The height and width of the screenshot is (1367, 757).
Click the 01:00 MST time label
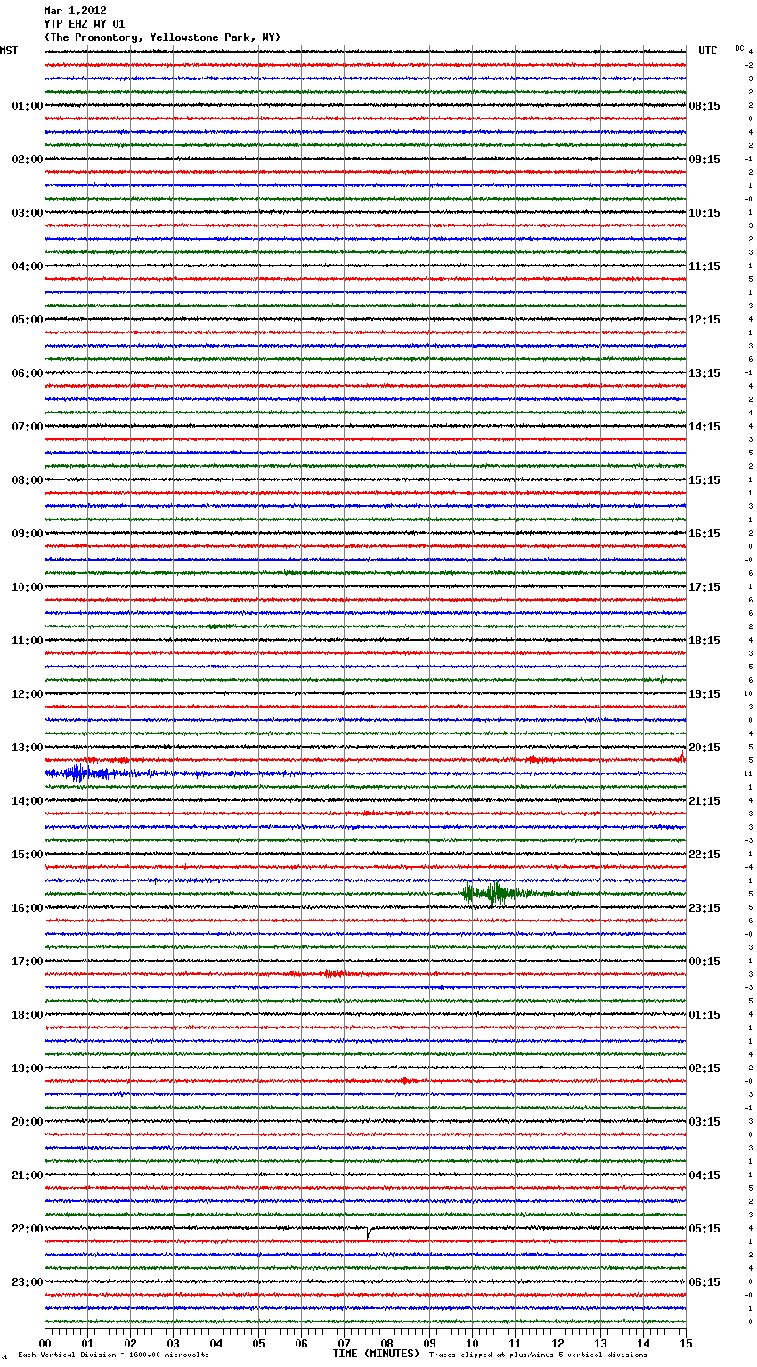pyautogui.click(x=27, y=106)
